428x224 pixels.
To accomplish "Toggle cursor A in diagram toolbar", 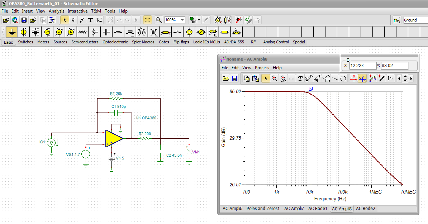I will [x=354, y=78].
